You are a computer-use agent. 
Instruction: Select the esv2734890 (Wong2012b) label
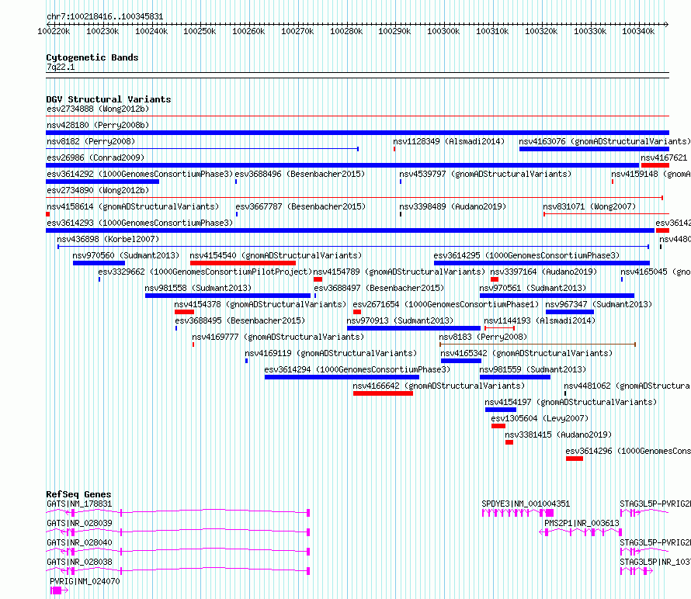[98, 190]
